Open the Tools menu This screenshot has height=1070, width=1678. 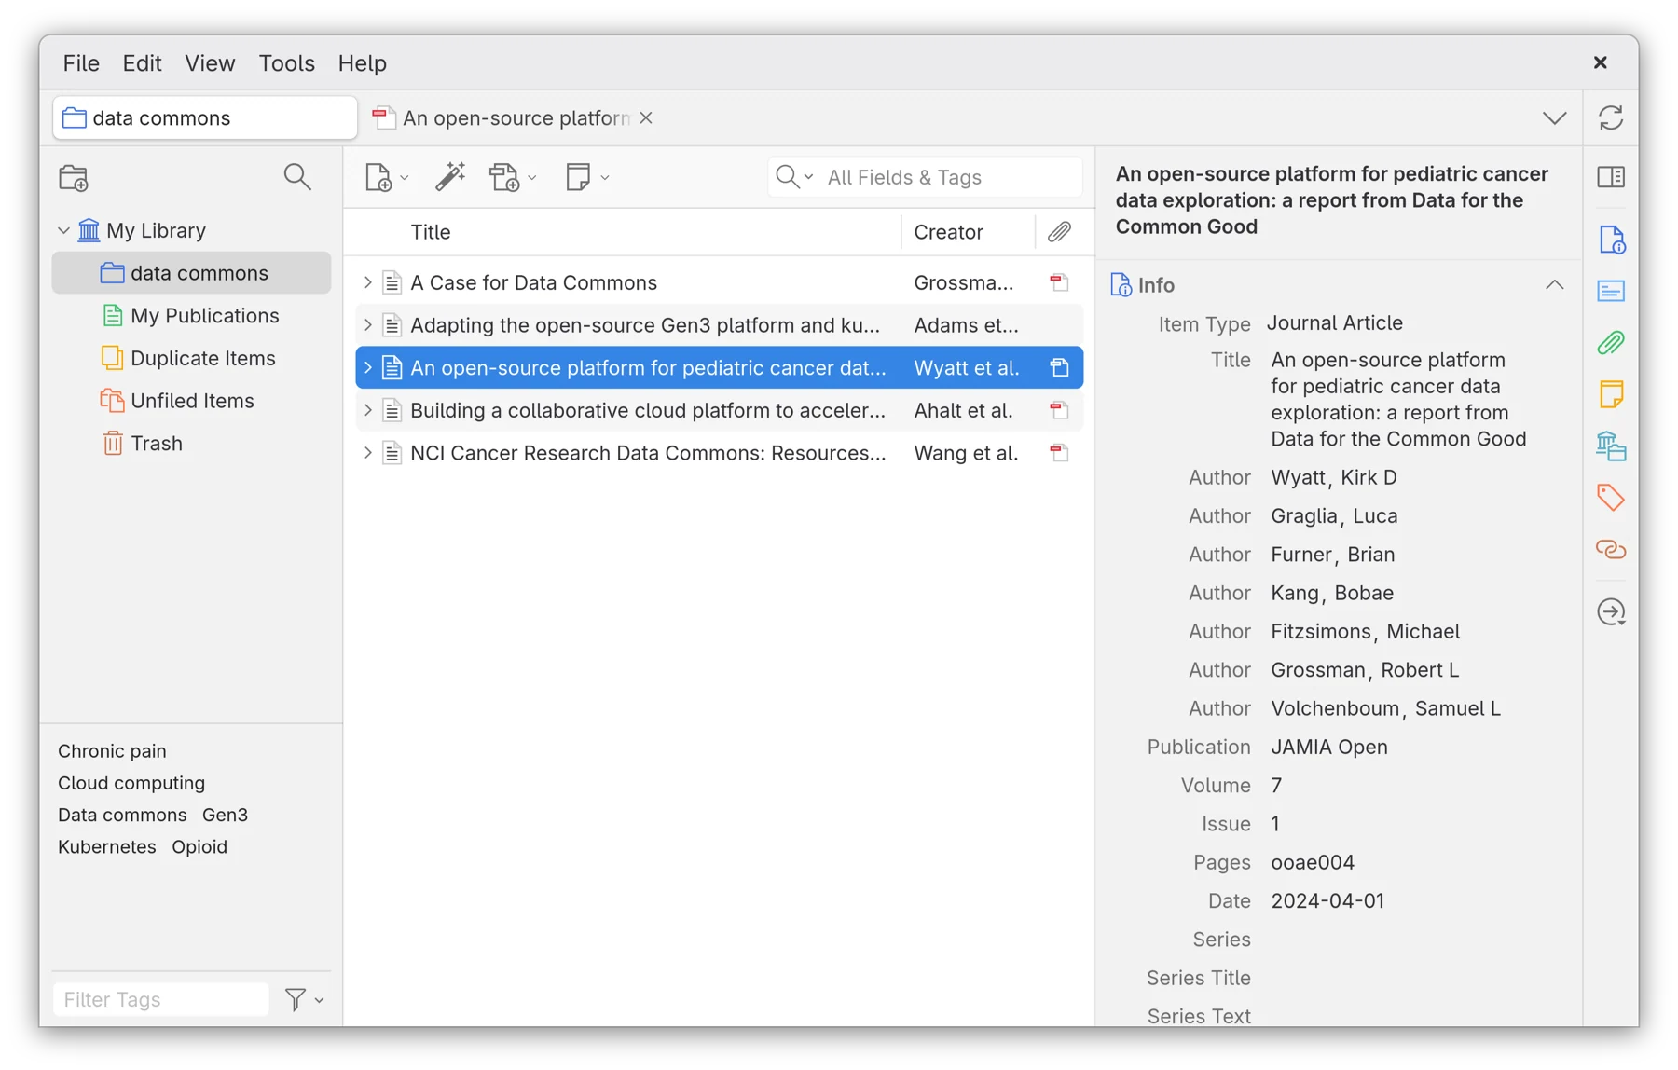[x=286, y=63]
